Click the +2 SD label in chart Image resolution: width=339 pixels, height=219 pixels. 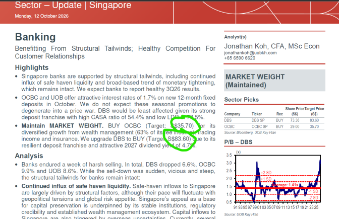tap(266, 173)
